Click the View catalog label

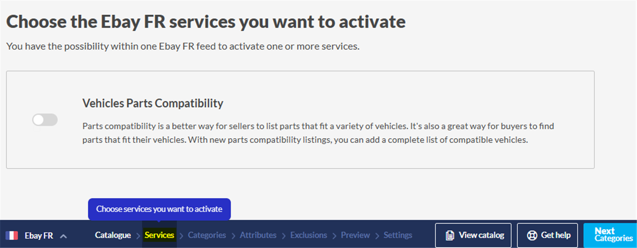coord(481,235)
